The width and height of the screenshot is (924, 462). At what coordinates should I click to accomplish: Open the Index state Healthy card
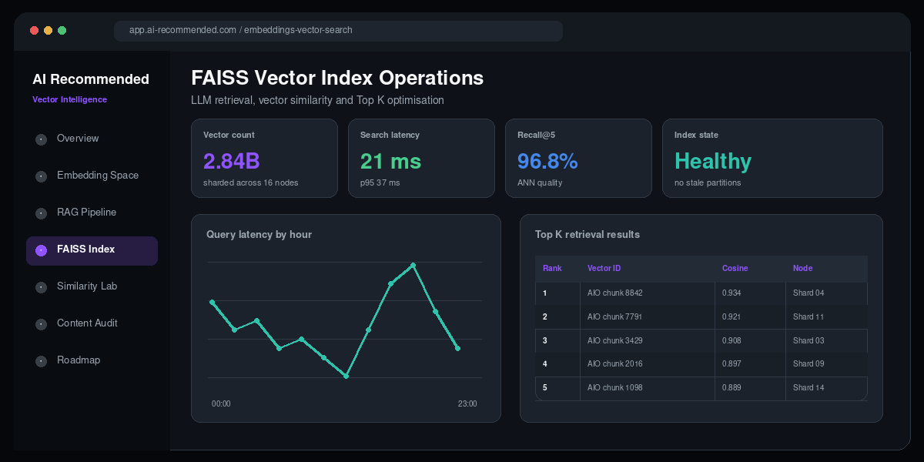(x=772, y=158)
